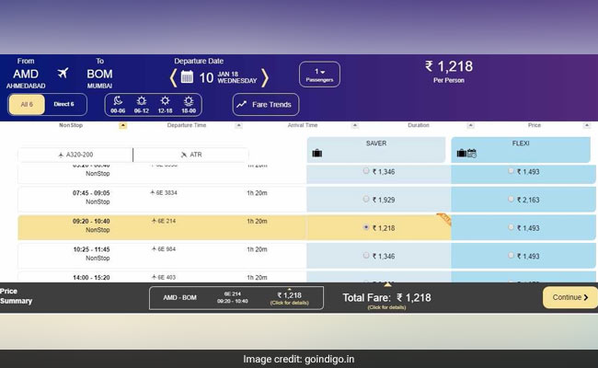The height and width of the screenshot is (368, 598).
Task: Click the A320-200 aircraft icon
Action: (61, 155)
